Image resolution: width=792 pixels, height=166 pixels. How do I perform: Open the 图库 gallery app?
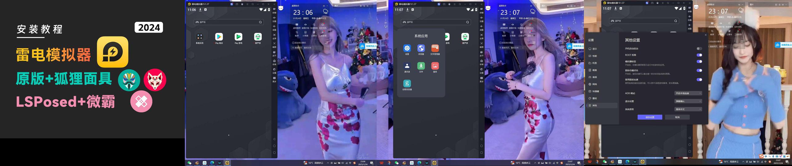(435, 66)
